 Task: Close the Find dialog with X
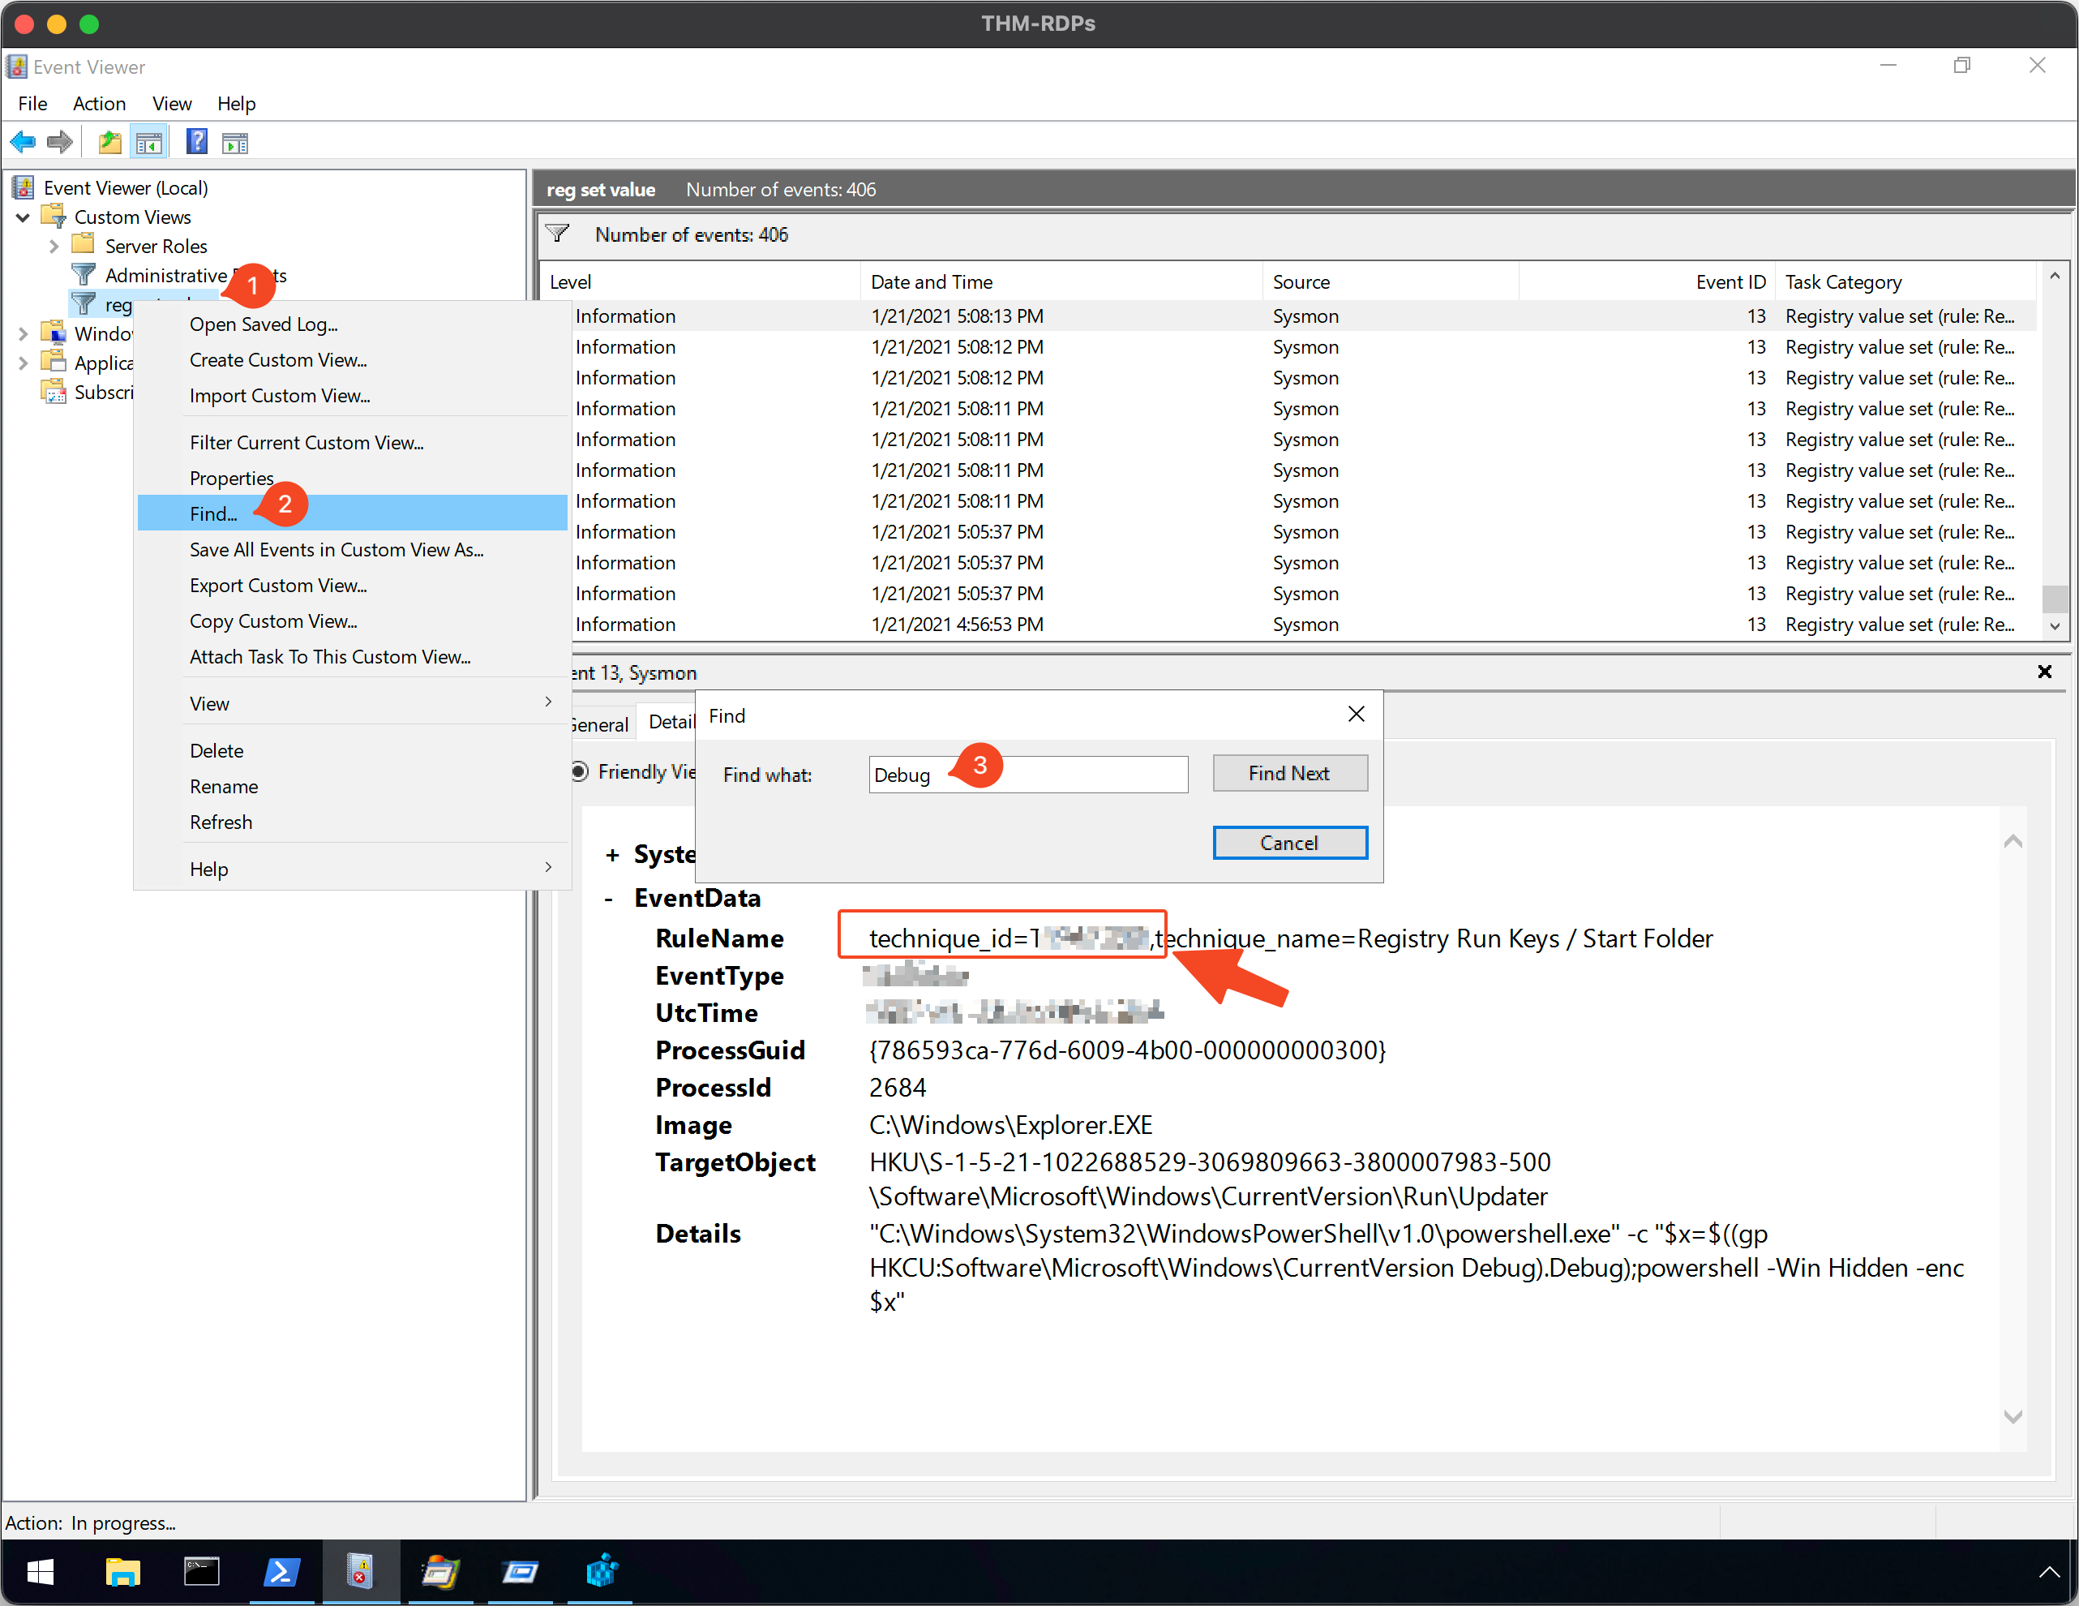click(1357, 714)
